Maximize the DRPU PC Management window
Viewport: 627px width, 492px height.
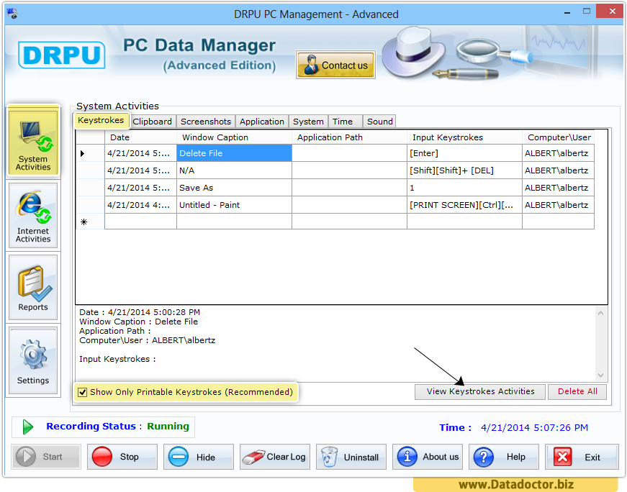pos(586,12)
